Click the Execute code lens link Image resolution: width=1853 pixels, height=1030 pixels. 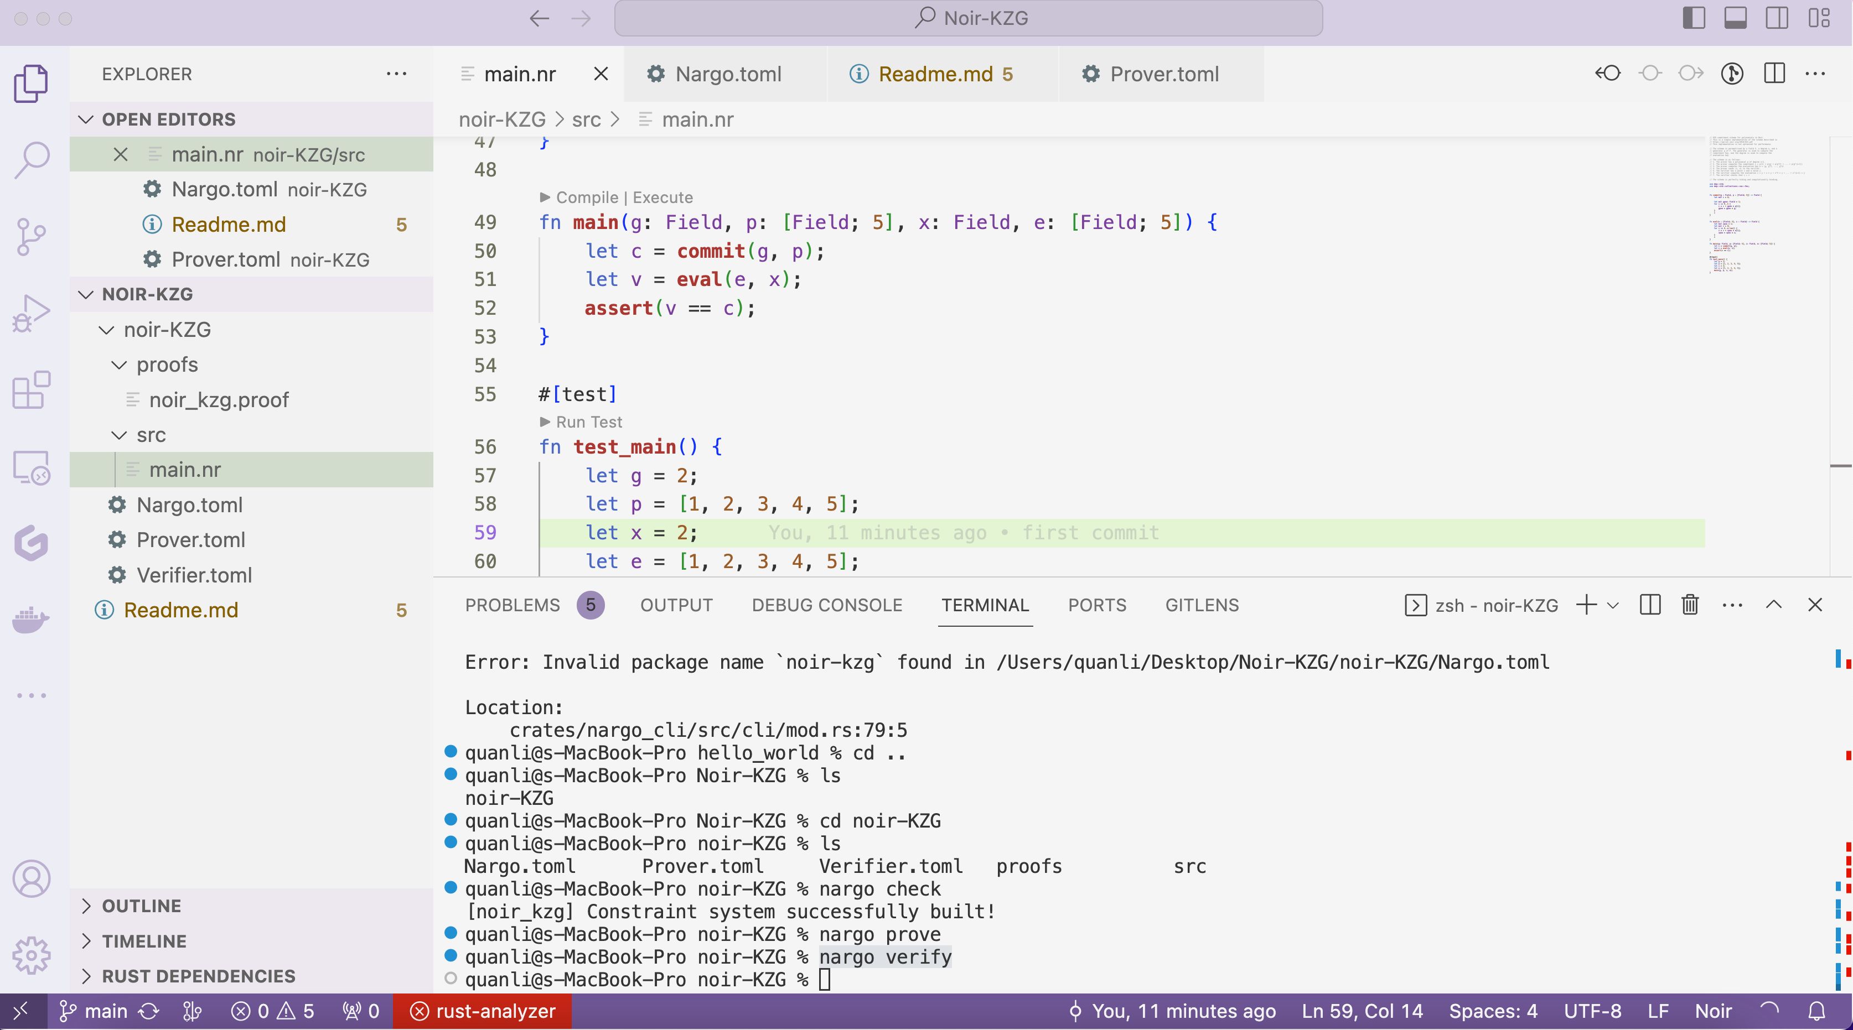coord(662,197)
